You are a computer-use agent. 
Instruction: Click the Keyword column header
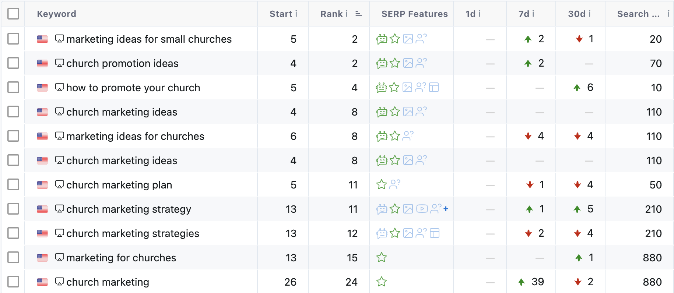click(x=56, y=14)
